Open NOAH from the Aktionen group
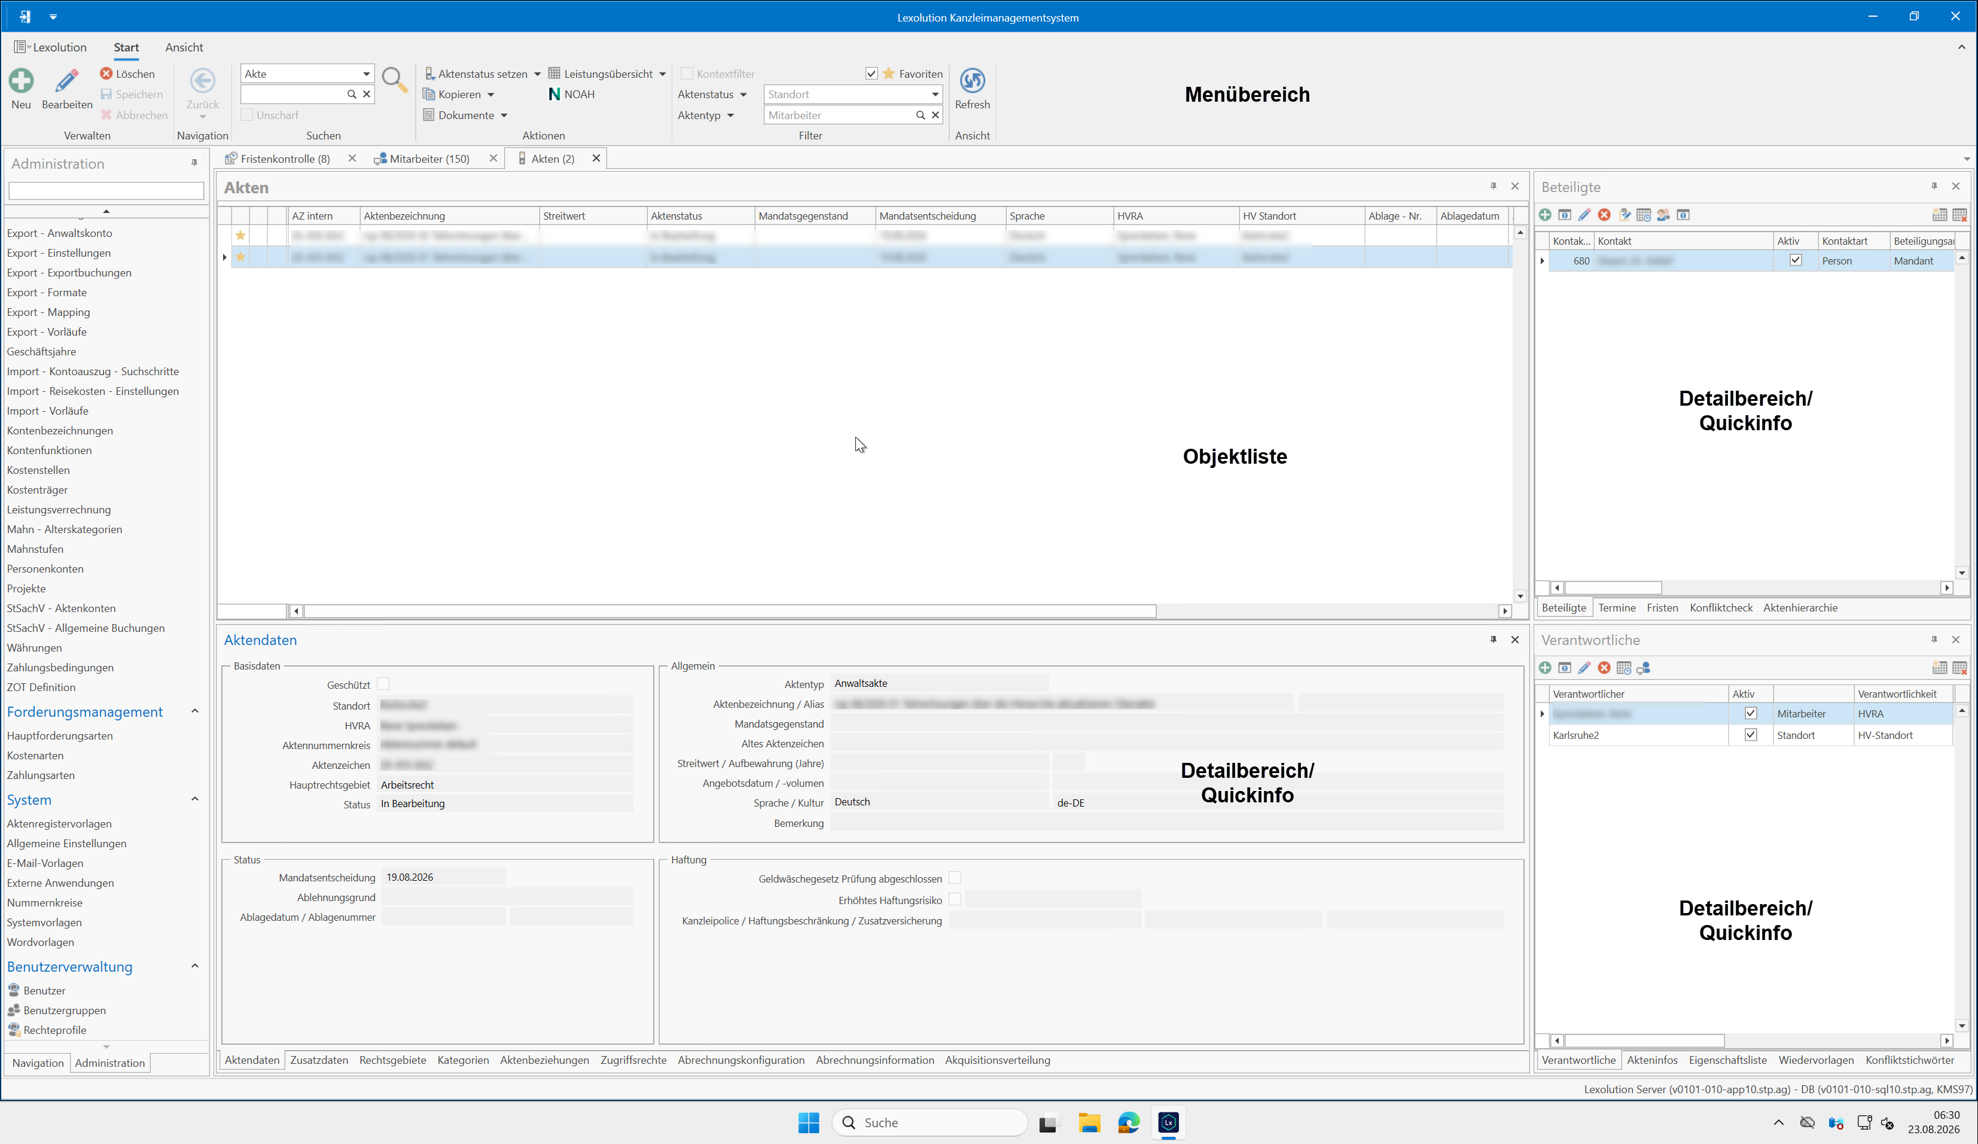 [571, 94]
